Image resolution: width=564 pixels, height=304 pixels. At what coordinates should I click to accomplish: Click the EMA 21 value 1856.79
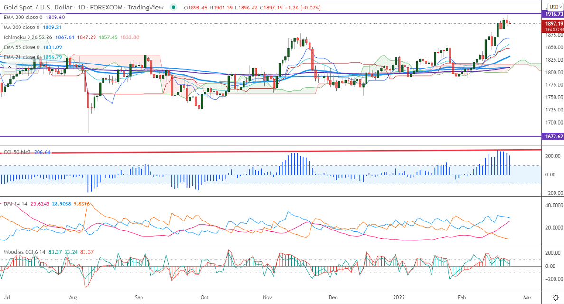[52, 57]
